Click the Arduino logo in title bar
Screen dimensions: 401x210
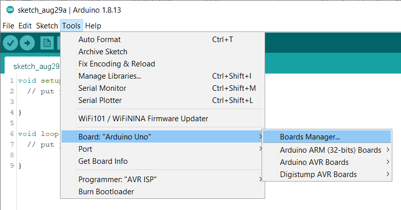click(x=10, y=10)
